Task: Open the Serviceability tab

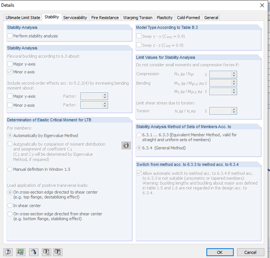Action: [75, 18]
